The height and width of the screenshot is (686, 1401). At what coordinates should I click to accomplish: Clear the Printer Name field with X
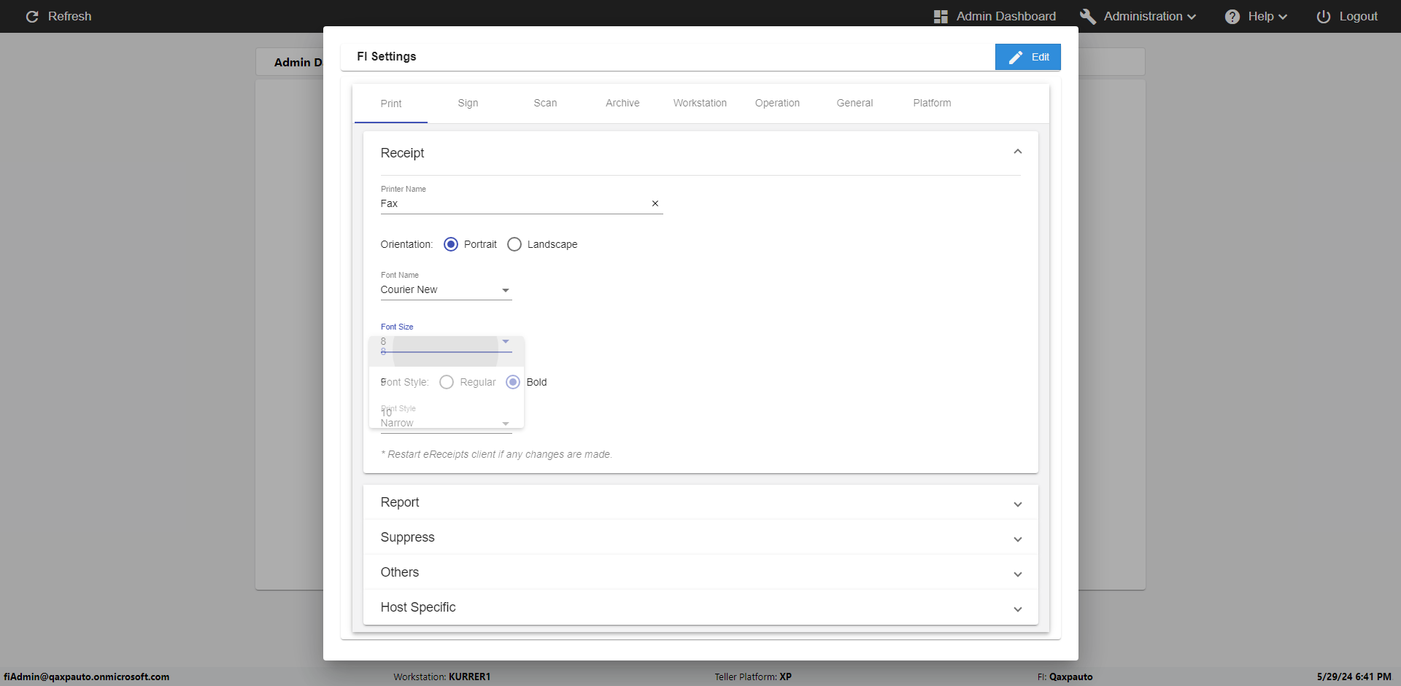[x=655, y=203]
